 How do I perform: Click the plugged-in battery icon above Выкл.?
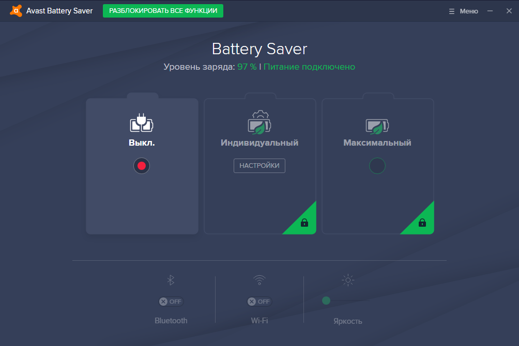tap(142, 123)
